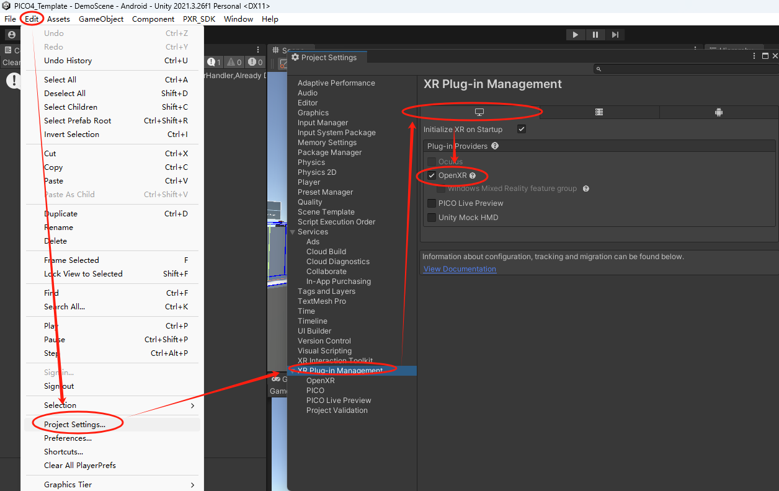The image size is (779, 491).
Task: Select In-App Purchasing under Services
Action: [339, 281]
